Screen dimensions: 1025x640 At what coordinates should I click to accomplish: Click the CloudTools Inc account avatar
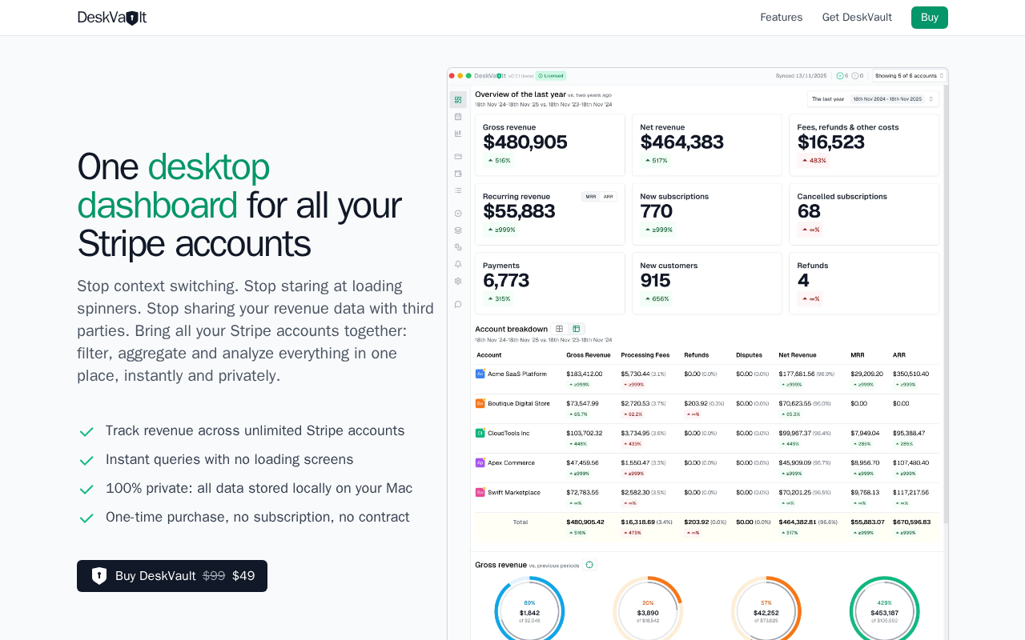pyautogui.click(x=480, y=433)
